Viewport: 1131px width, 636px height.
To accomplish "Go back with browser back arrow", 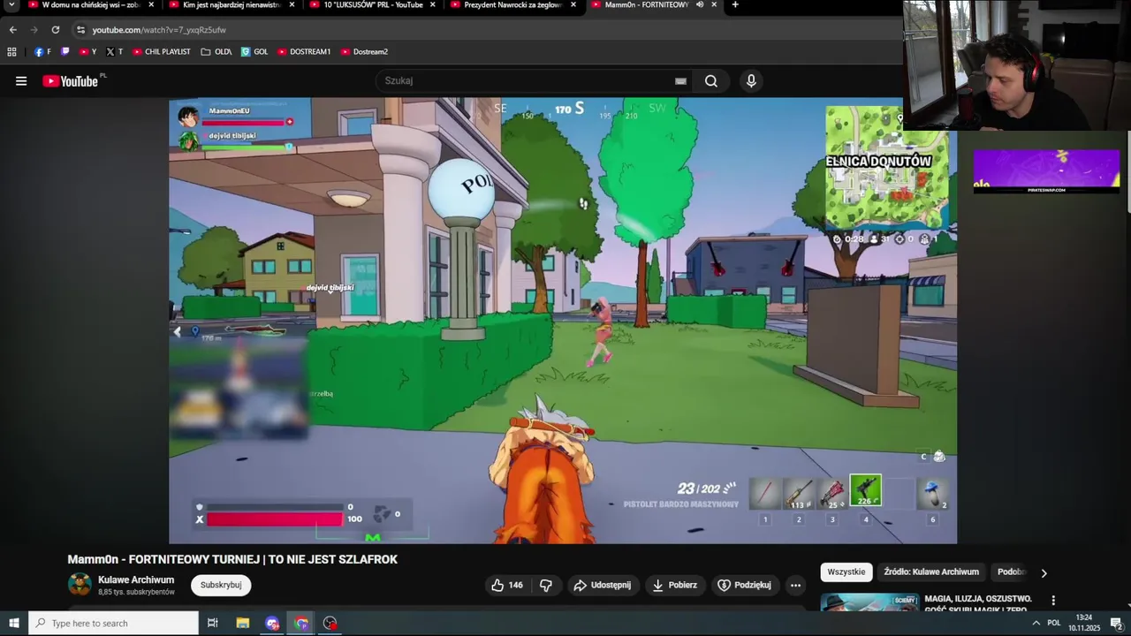I will (x=12, y=30).
